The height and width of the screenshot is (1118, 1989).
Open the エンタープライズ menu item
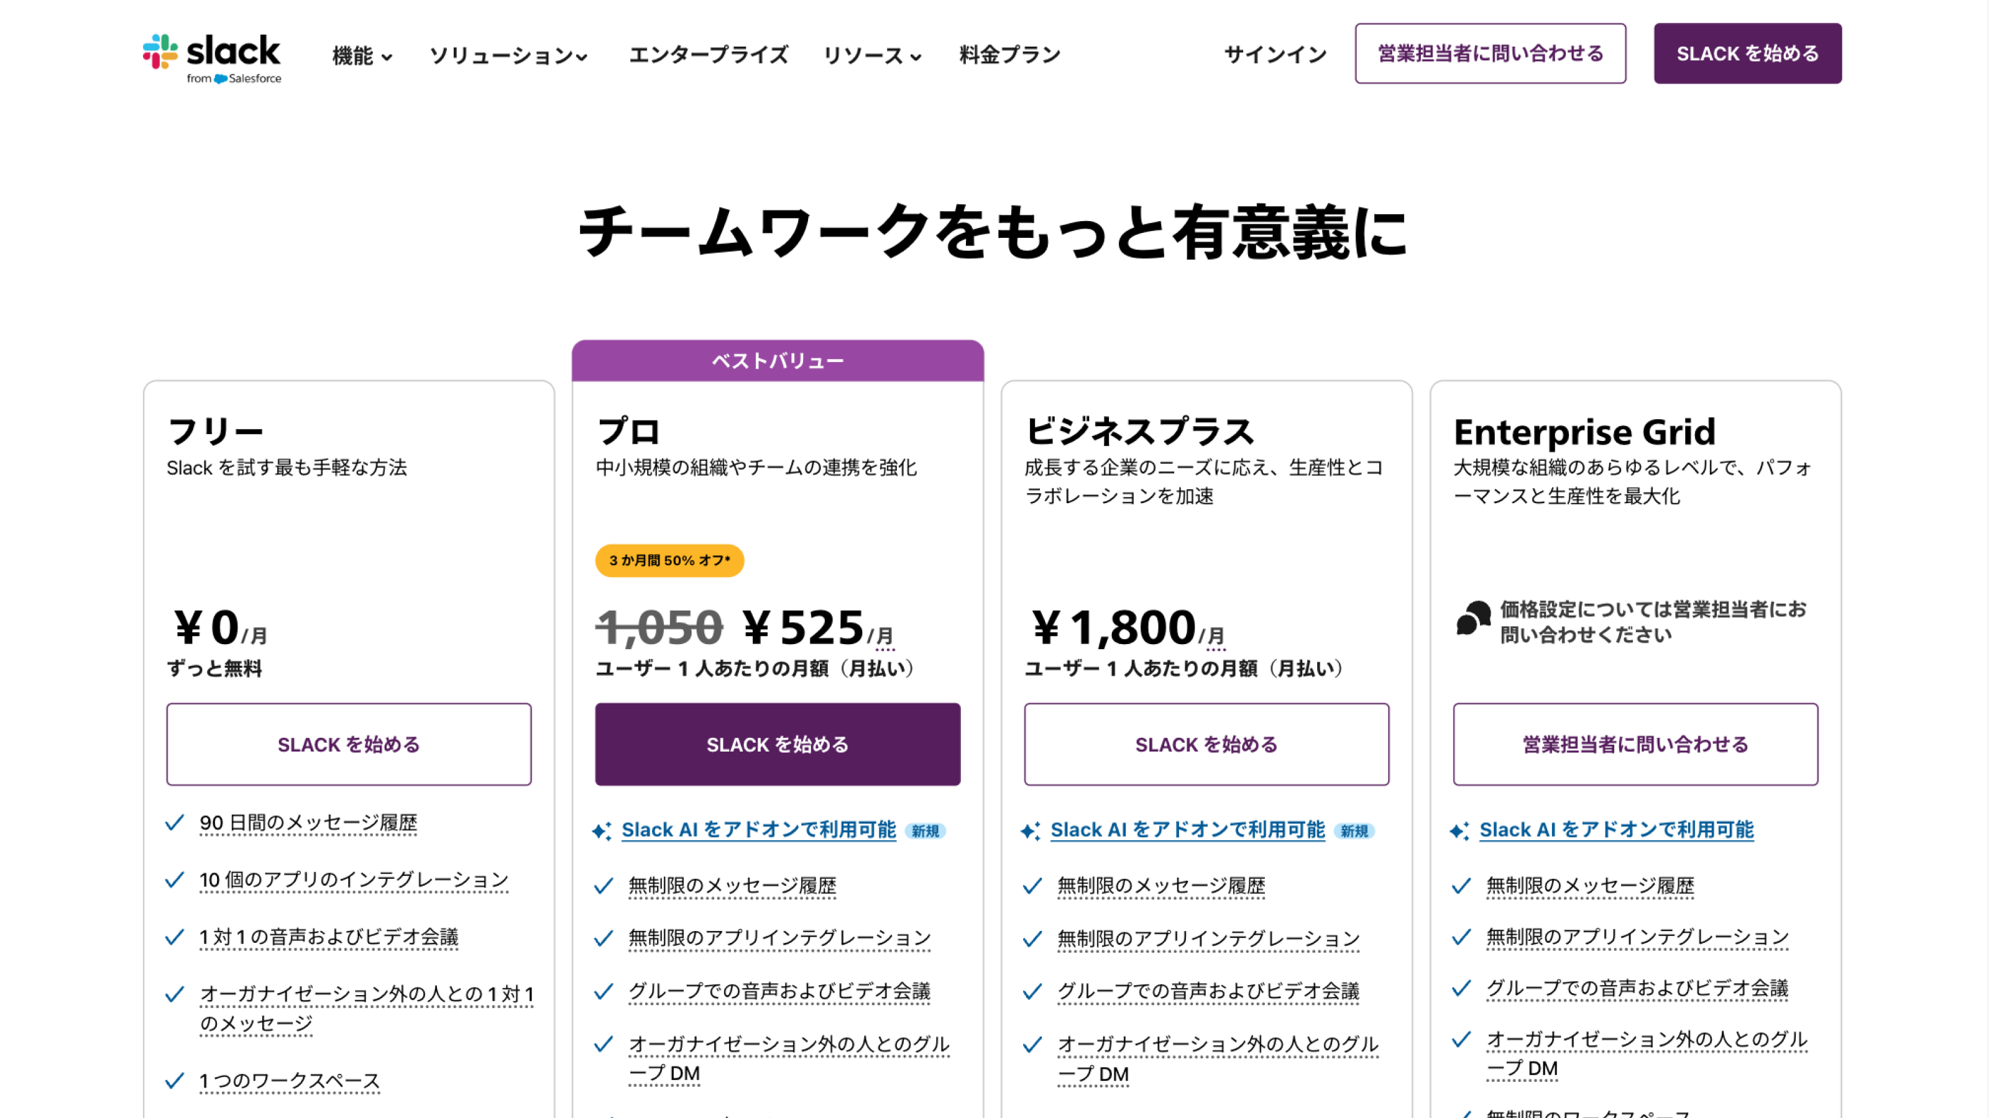coord(708,55)
